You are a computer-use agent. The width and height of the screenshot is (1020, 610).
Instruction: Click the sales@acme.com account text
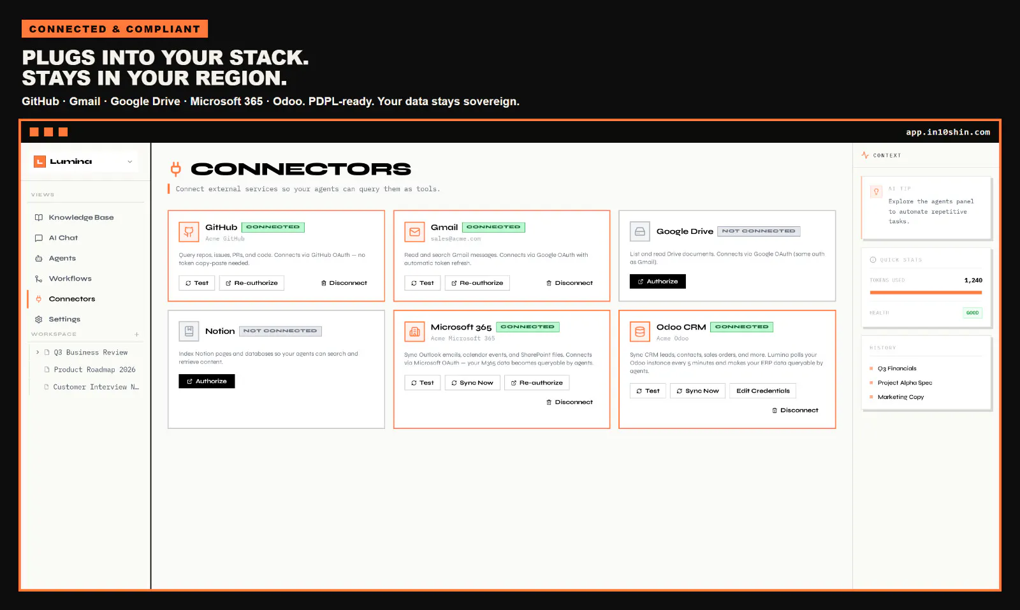tap(456, 239)
